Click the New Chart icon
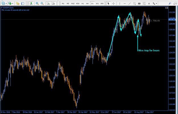Image resolution: width=178 pixels, height=114 pixels. (x=3, y=3)
